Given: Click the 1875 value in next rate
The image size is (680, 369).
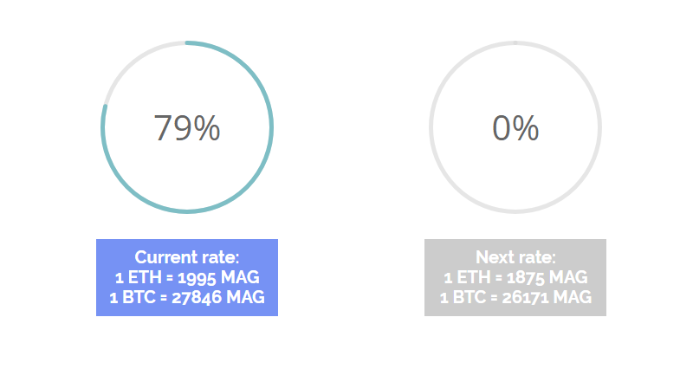Looking at the screenshot, I should click(533, 277).
